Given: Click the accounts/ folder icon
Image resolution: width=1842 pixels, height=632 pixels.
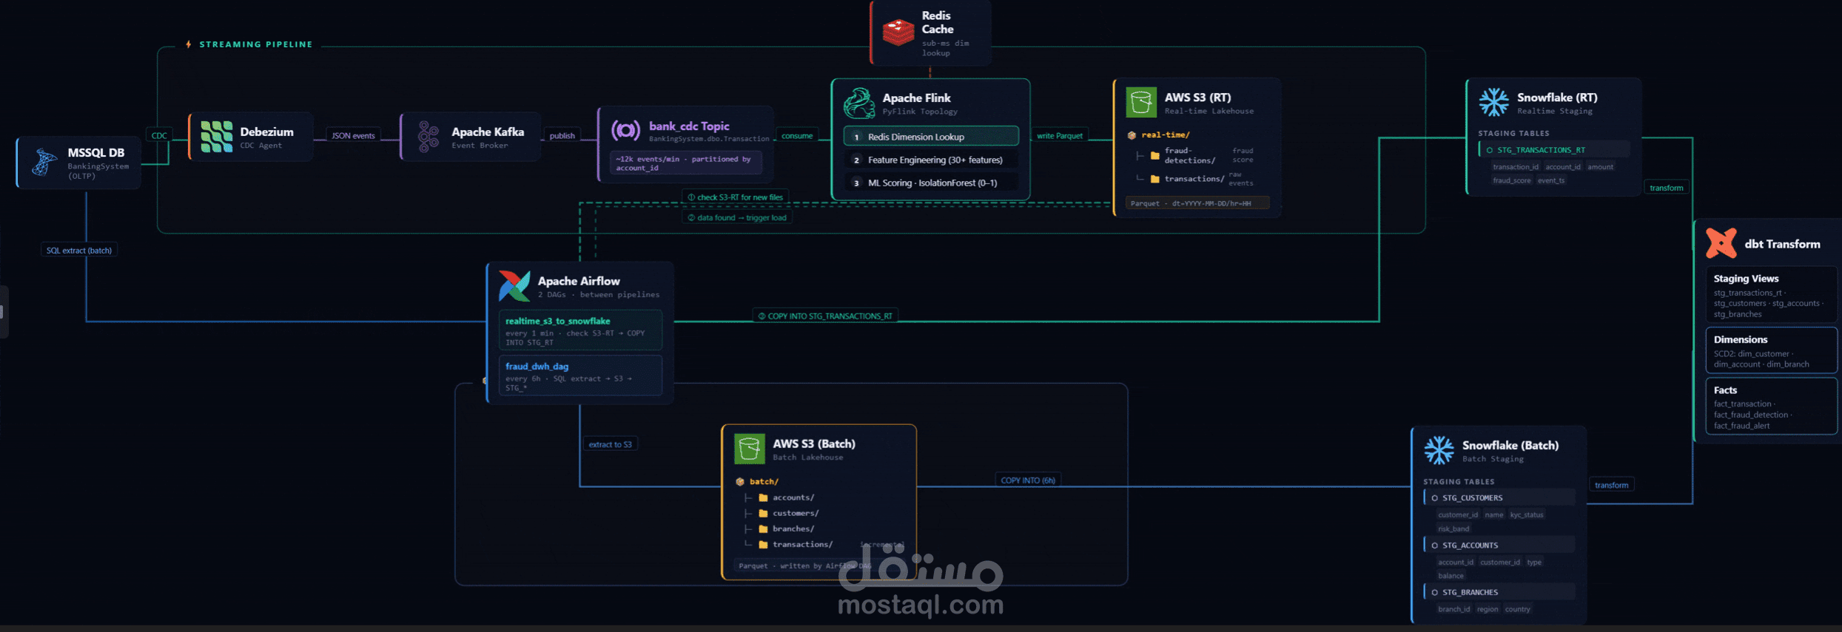Looking at the screenshot, I should (763, 497).
